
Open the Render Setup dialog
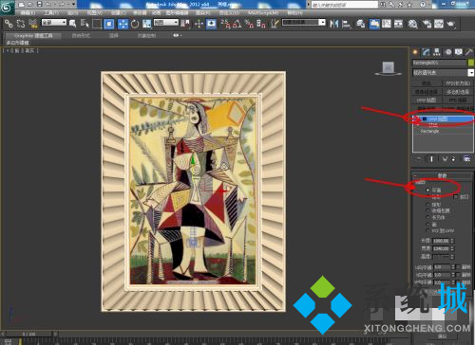(427, 24)
